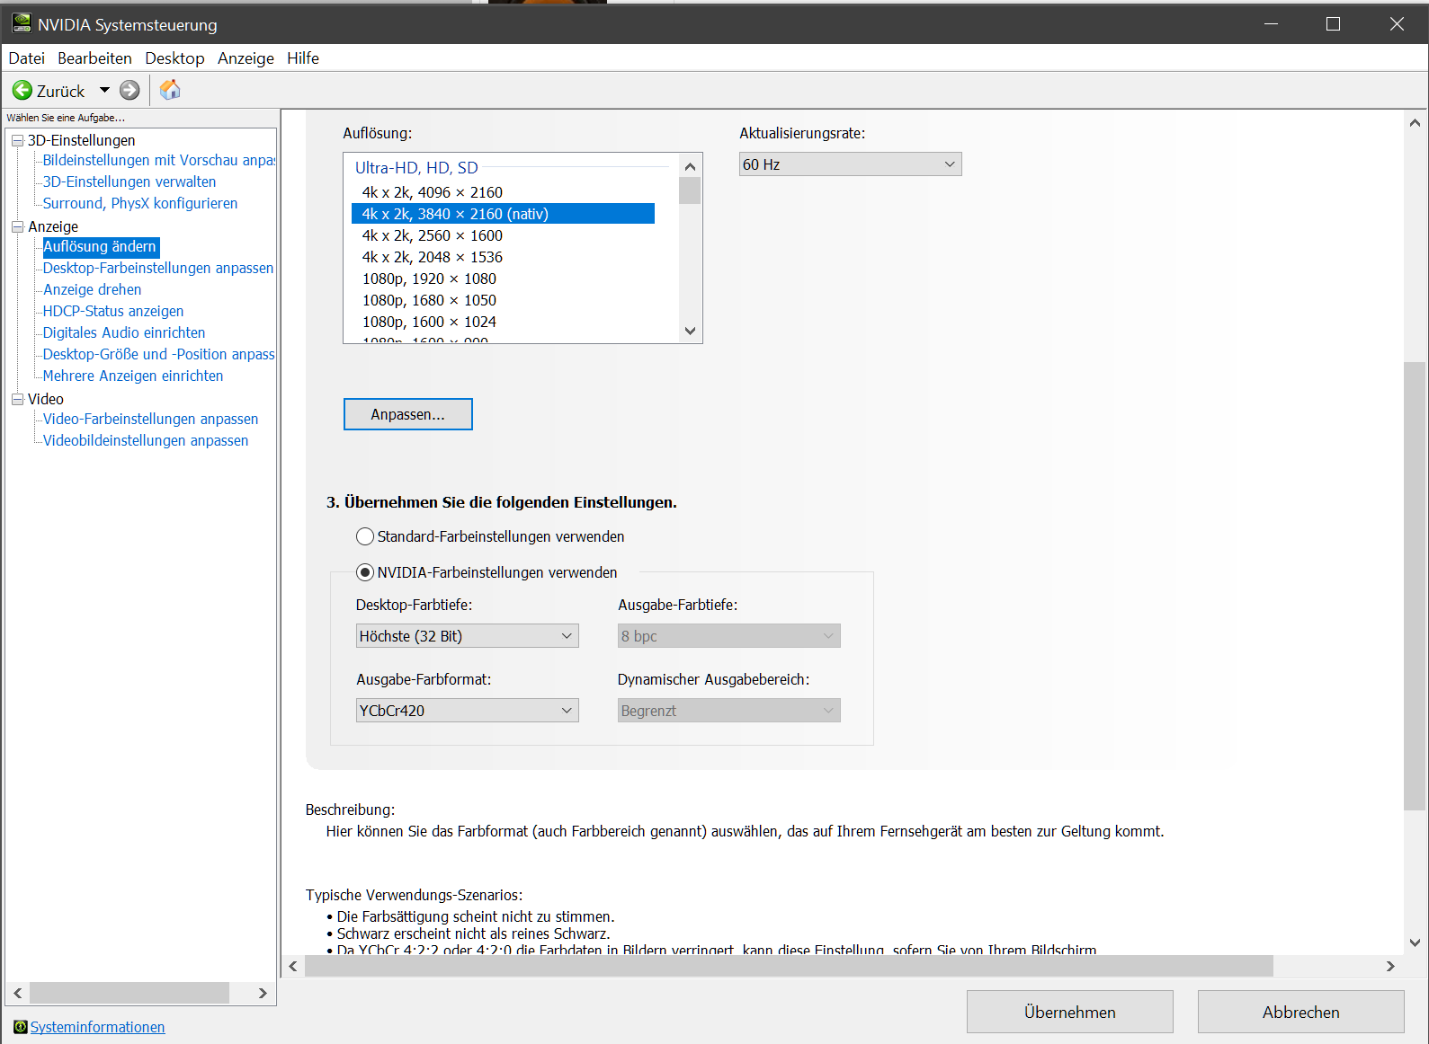The height and width of the screenshot is (1044, 1429).
Task: Select Standard-Farbeinstellungen verwenden radio button
Action: click(x=365, y=536)
